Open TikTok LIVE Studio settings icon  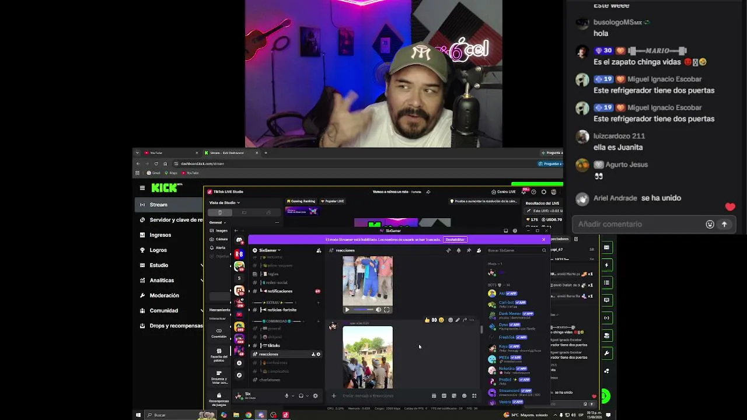click(544, 192)
